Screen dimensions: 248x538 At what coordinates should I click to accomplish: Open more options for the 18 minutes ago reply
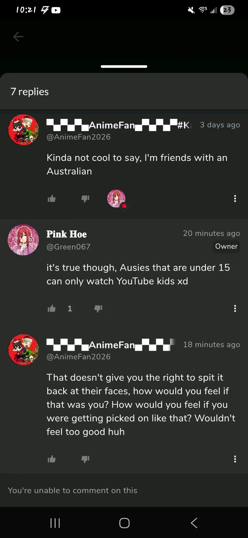235,459
